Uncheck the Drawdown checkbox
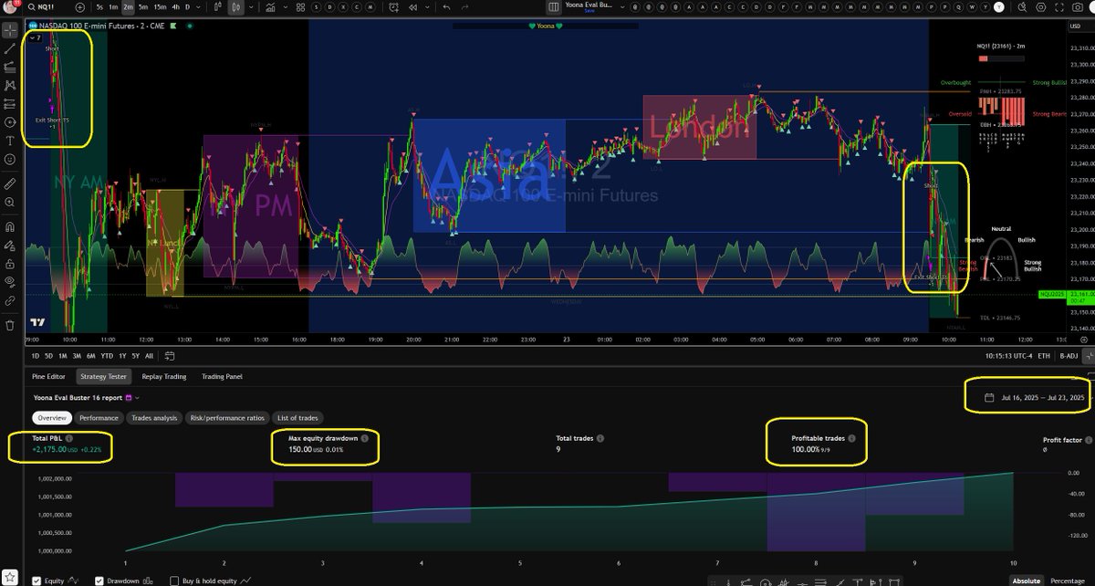The width and height of the screenshot is (1095, 586). [x=100, y=581]
